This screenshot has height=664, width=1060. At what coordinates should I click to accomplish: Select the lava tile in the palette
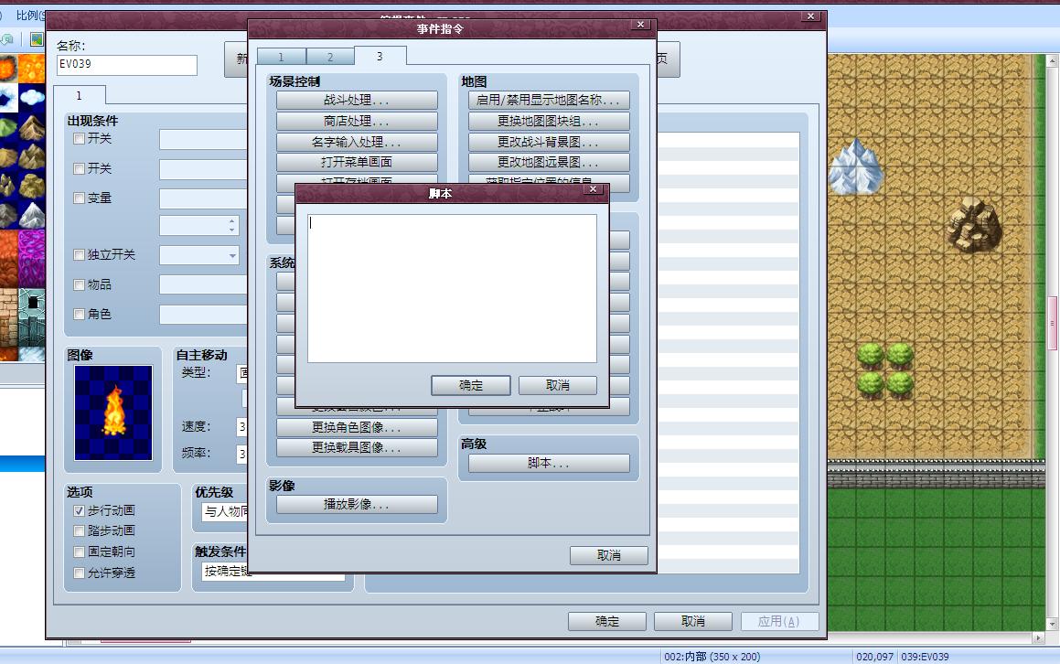pyautogui.click(x=32, y=69)
